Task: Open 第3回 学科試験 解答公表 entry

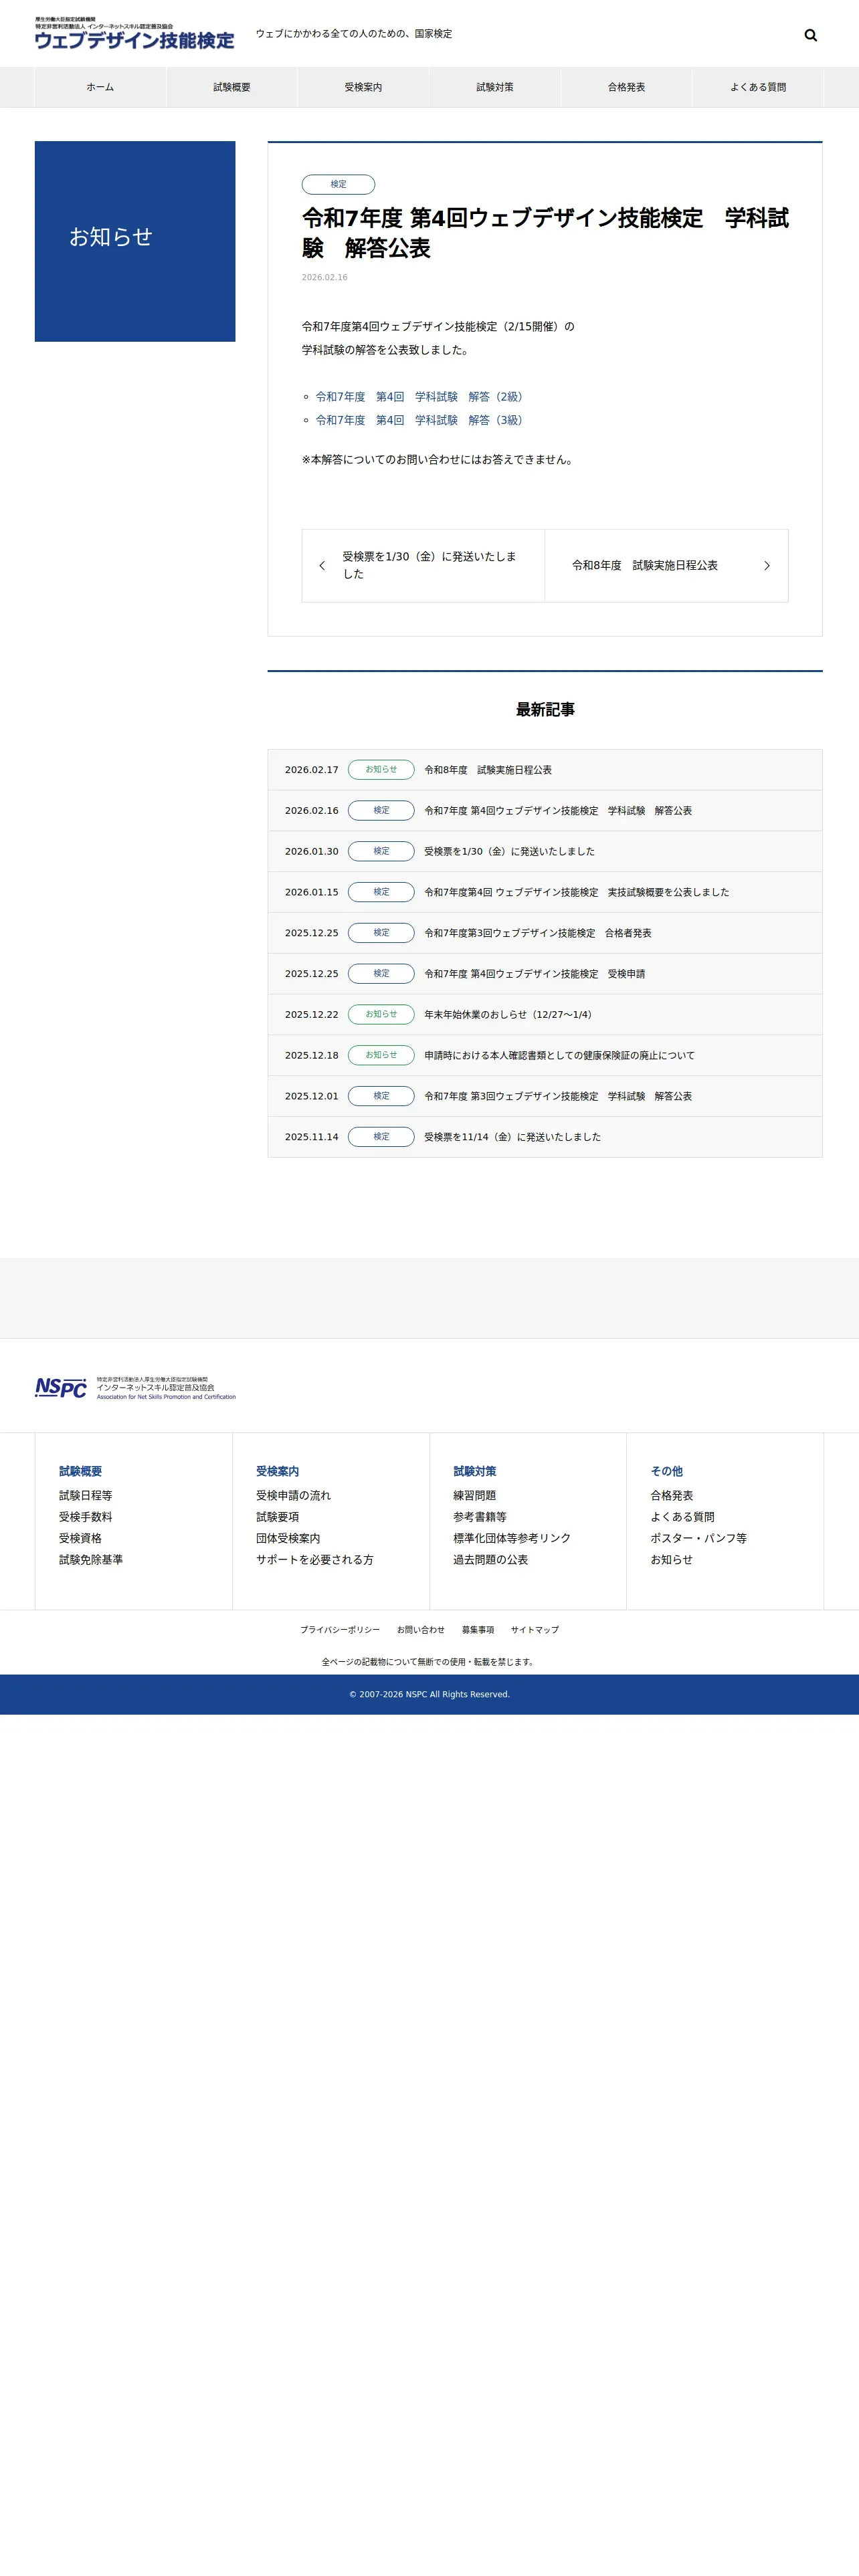Action: point(558,1097)
